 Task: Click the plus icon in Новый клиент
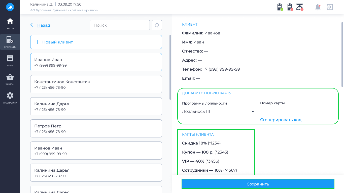coord(37,42)
